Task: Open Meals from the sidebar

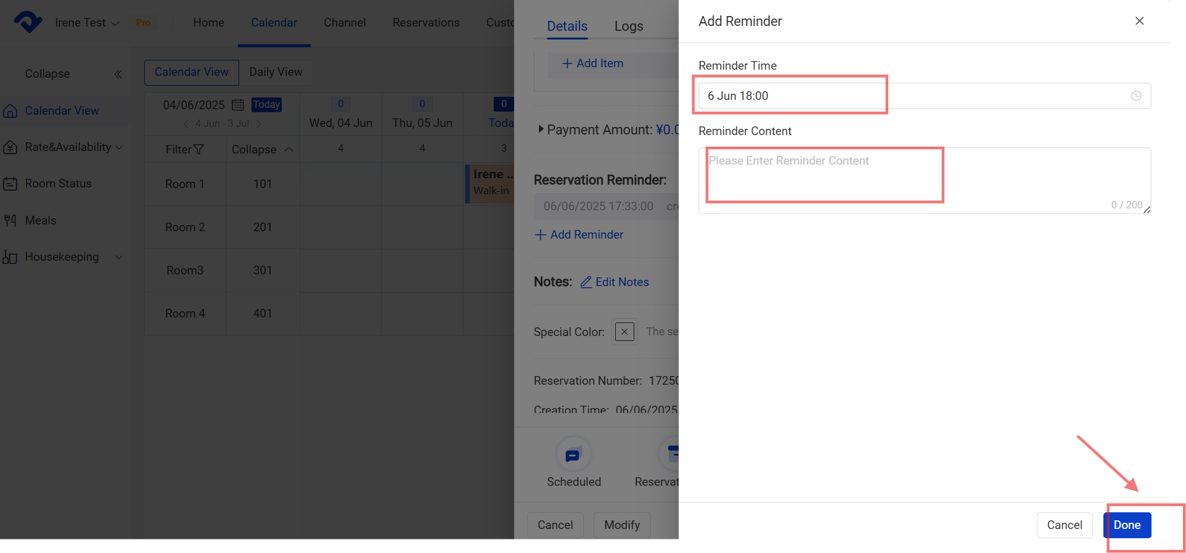Action: (x=40, y=221)
